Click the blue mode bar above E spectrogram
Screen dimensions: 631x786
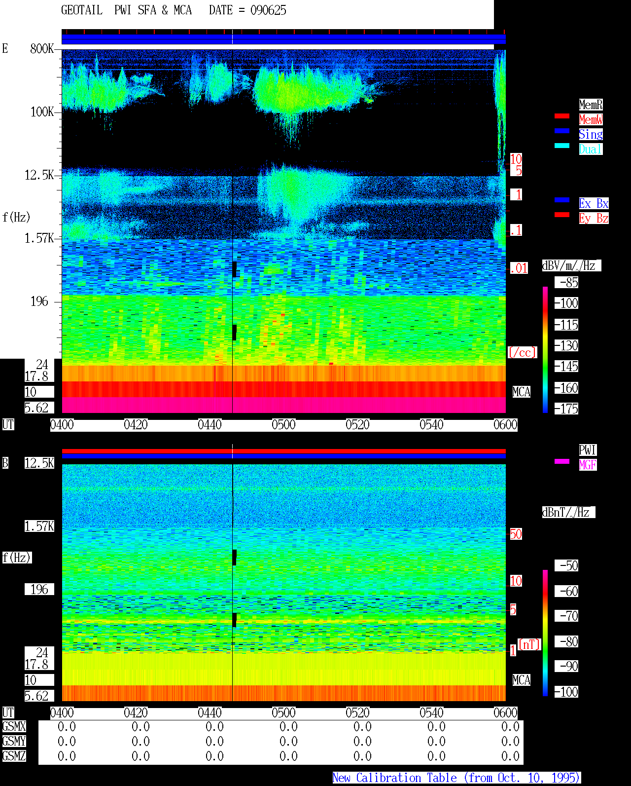click(x=283, y=39)
